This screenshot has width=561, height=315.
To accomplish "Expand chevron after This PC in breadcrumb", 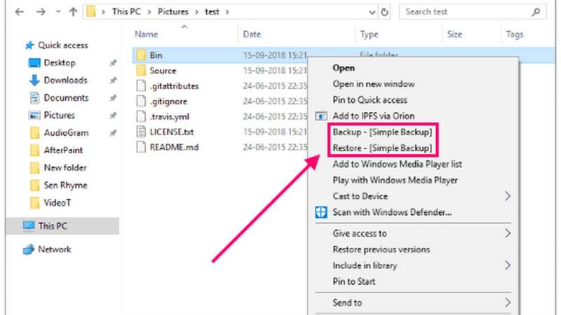I will pyautogui.click(x=149, y=12).
